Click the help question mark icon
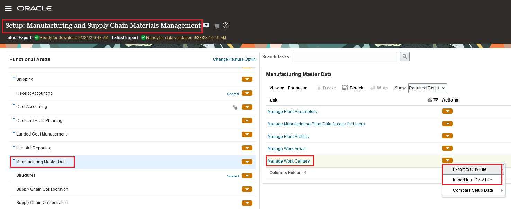 point(225,25)
